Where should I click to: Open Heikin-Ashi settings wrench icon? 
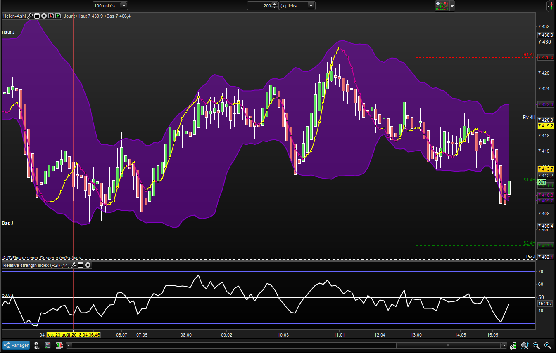point(30,16)
